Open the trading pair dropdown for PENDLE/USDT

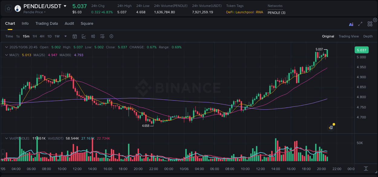coord(65,6)
